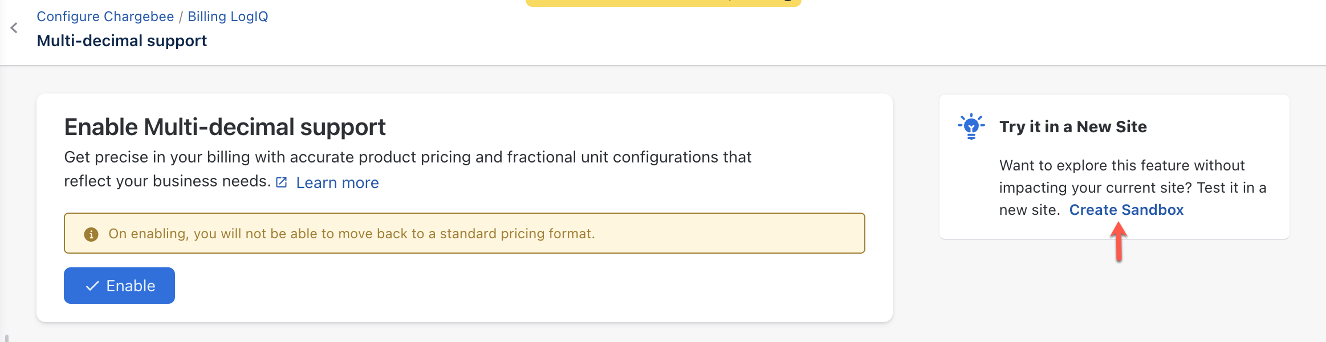Click the billing description paragraph text

(407, 157)
